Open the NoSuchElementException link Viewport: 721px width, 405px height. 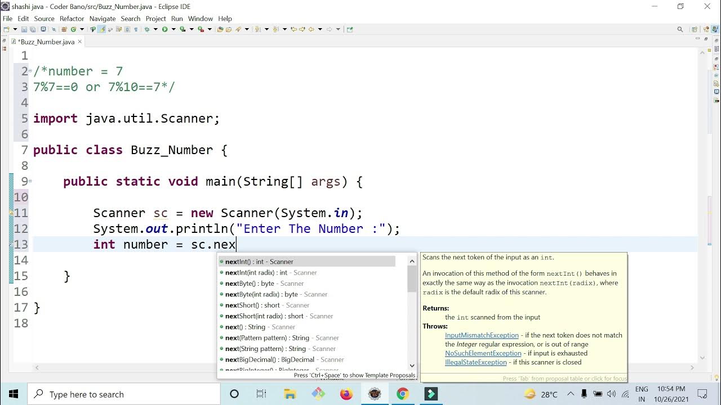coord(483,353)
